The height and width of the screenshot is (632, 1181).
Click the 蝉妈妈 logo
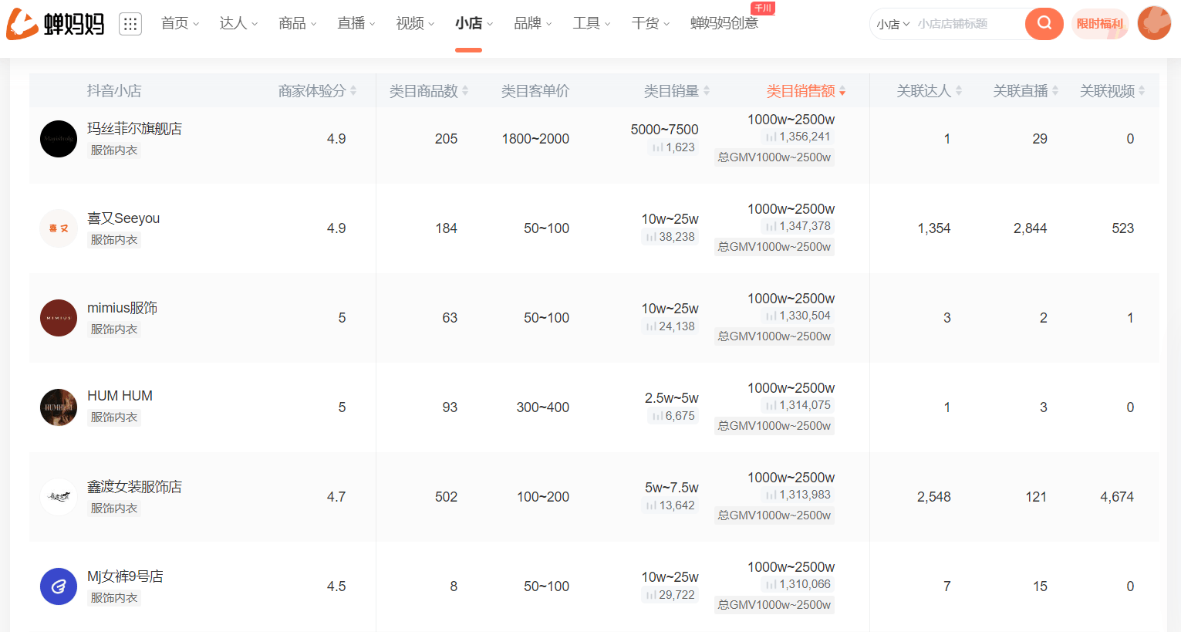[56, 24]
